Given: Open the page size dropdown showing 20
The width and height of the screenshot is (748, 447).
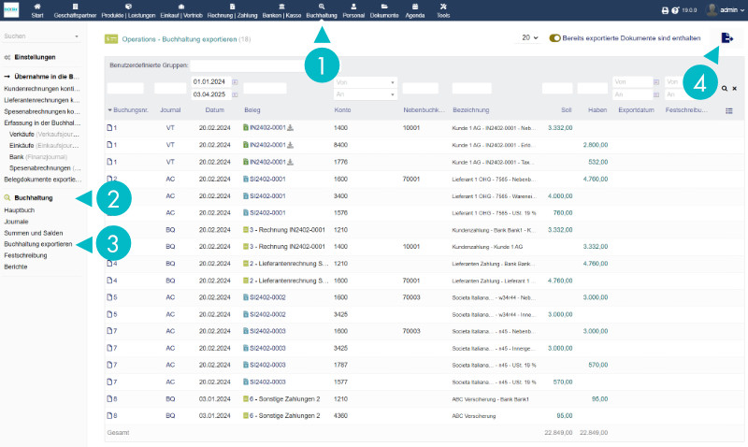Looking at the screenshot, I should click(529, 37).
